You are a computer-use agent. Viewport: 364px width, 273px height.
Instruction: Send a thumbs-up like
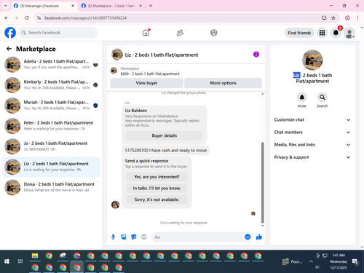pos(259,237)
